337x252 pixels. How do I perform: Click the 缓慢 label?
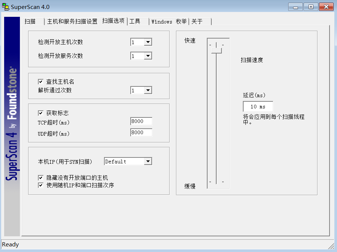pyautogui.click(x=190, y=186)
